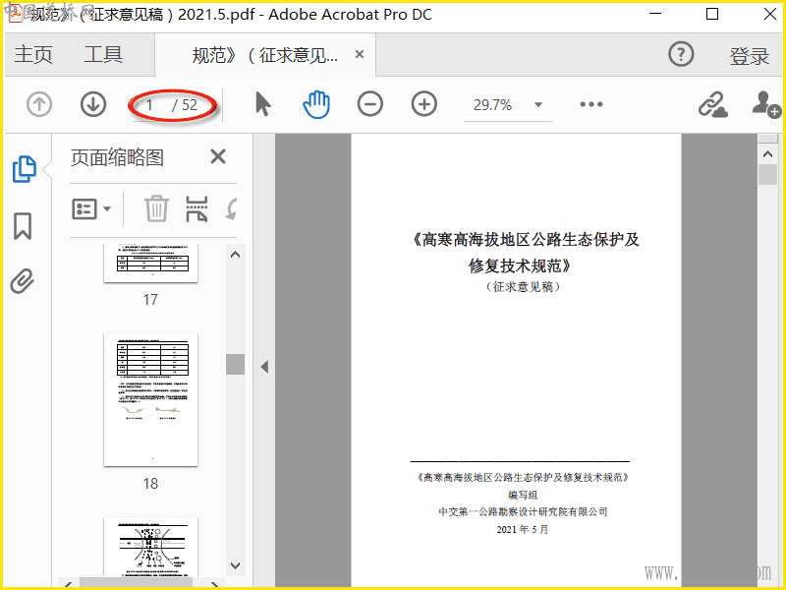Click the rotate page icon
Image resolution: width=786 pixels, height=590 pixels.
pyautogui.click(x=232, y=208)
